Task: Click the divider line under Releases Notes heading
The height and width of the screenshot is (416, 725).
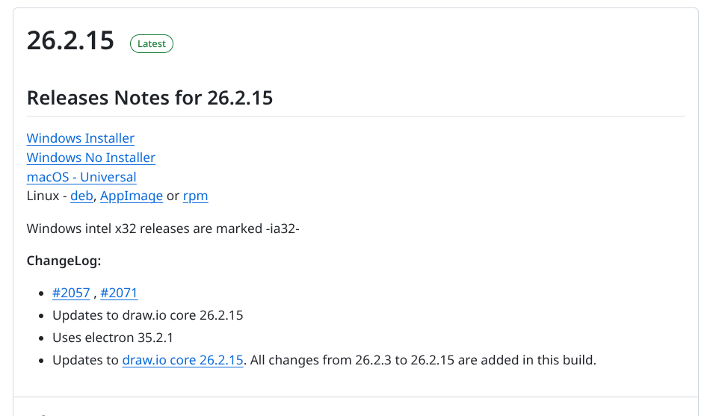Action: (356, 116)
